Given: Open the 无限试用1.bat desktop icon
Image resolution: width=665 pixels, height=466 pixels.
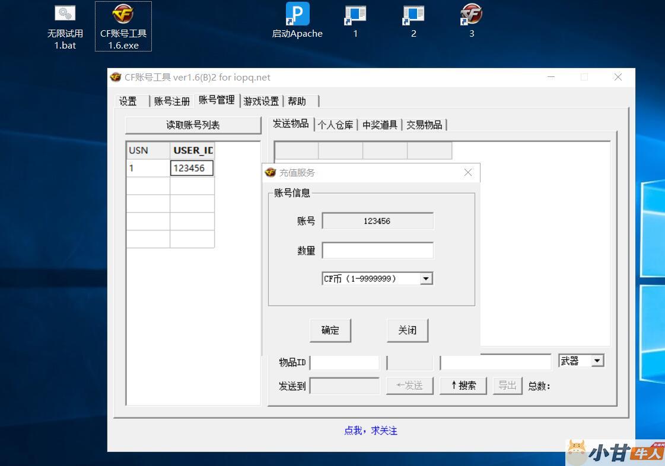Looking at the screenshot, I should click(x=65, y=14).
